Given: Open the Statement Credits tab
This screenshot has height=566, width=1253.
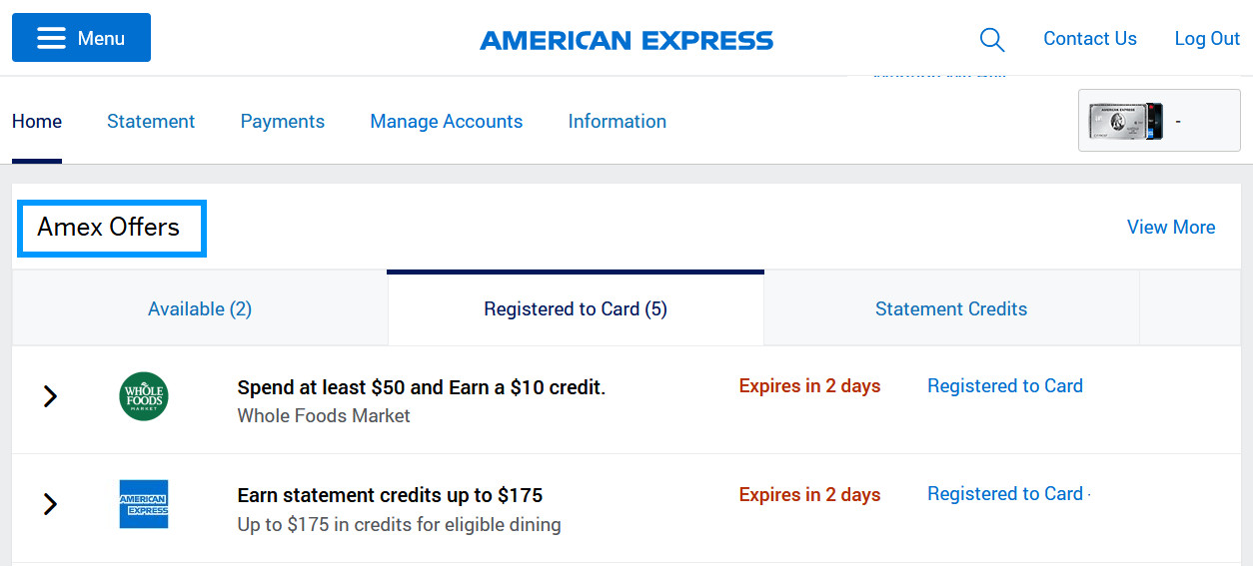Looking at the screenshot, I should point(951,308).
